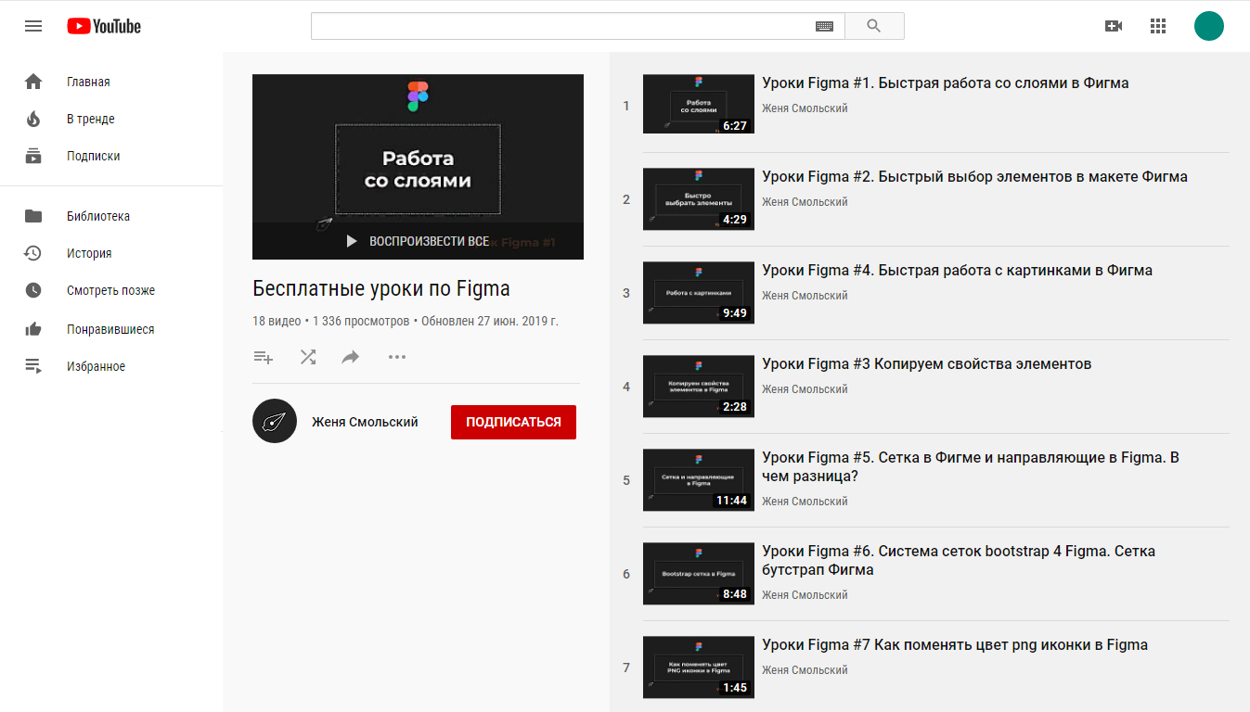The height and width of the screenshot is (712, 1250).
Task: Open the green account avatar
Action: pos(1209,26)
